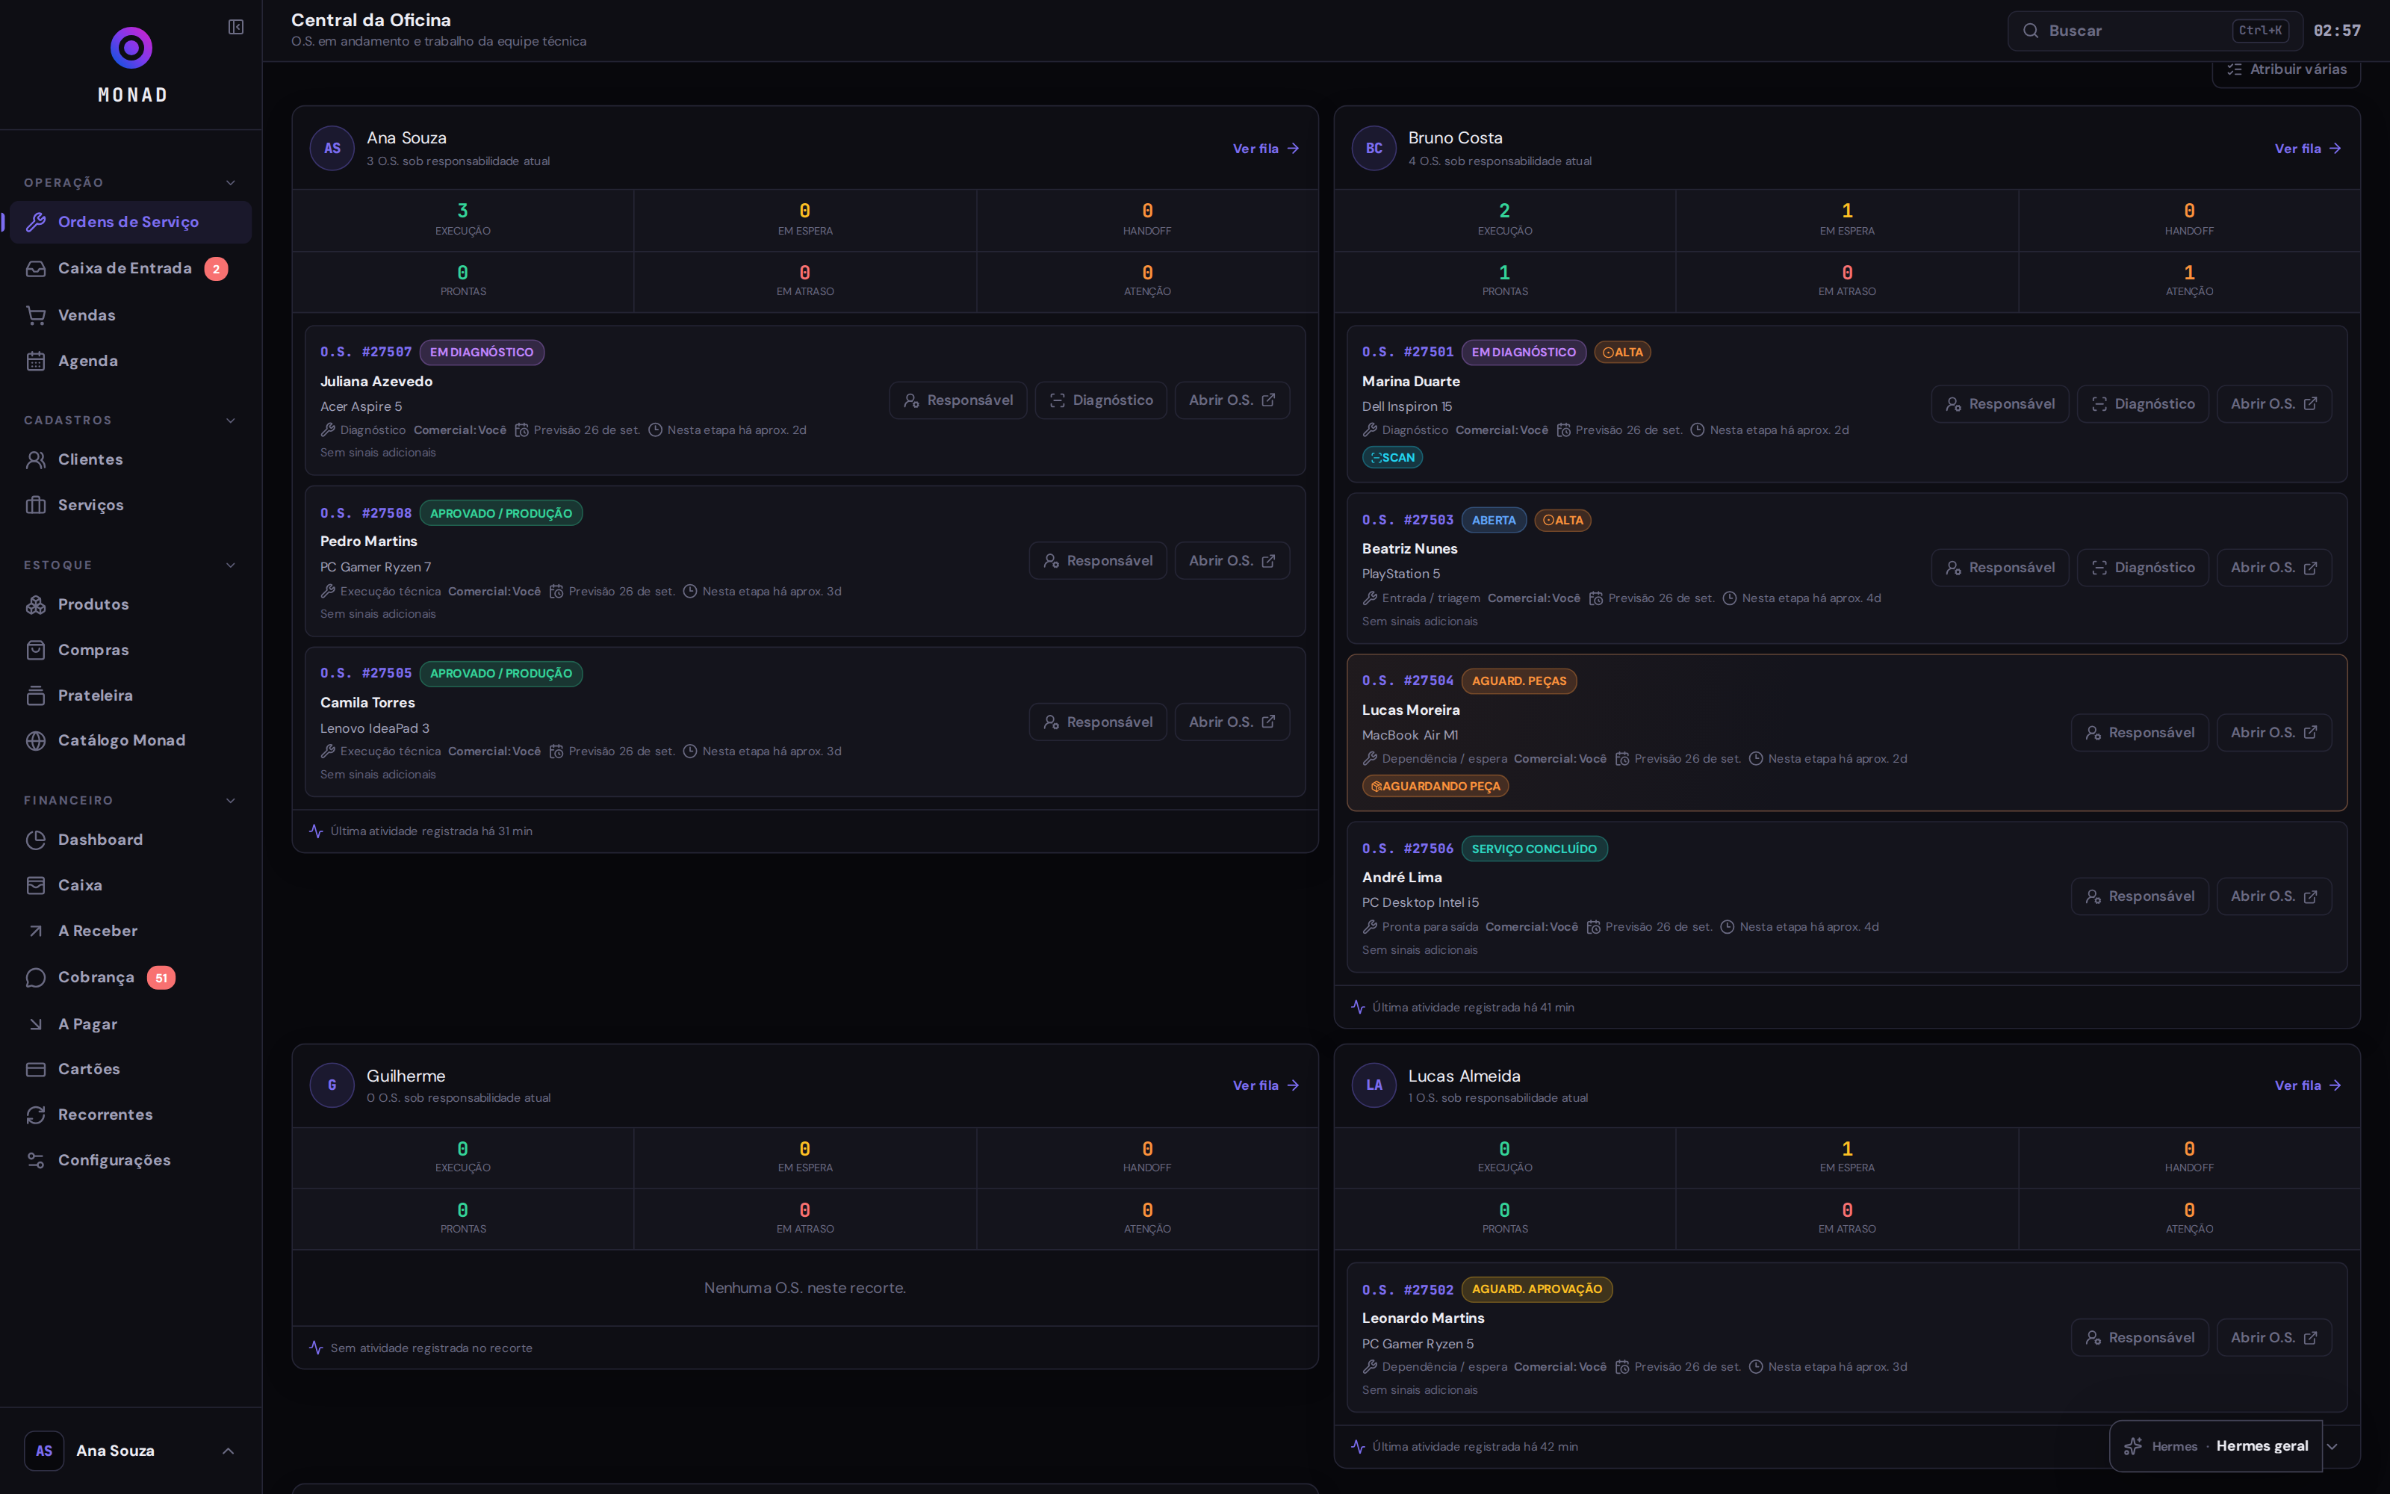Select Ordens de Serviço menu item
Viewport: 2390px width, 1494px height.
click(x=131, y=223)
